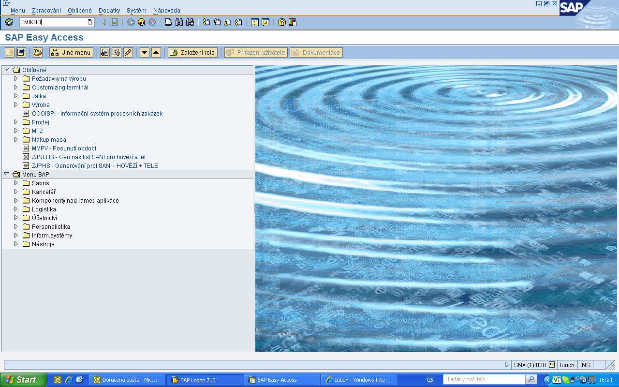Click the Find binoculars icon
The image size is (619, 387).
pyautogui.click(x=179, y=22)
